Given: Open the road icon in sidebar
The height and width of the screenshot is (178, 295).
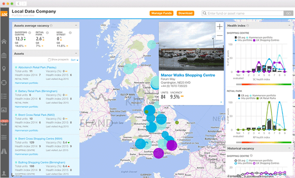Looking at the screenshot, I should [x=4, y=151].
